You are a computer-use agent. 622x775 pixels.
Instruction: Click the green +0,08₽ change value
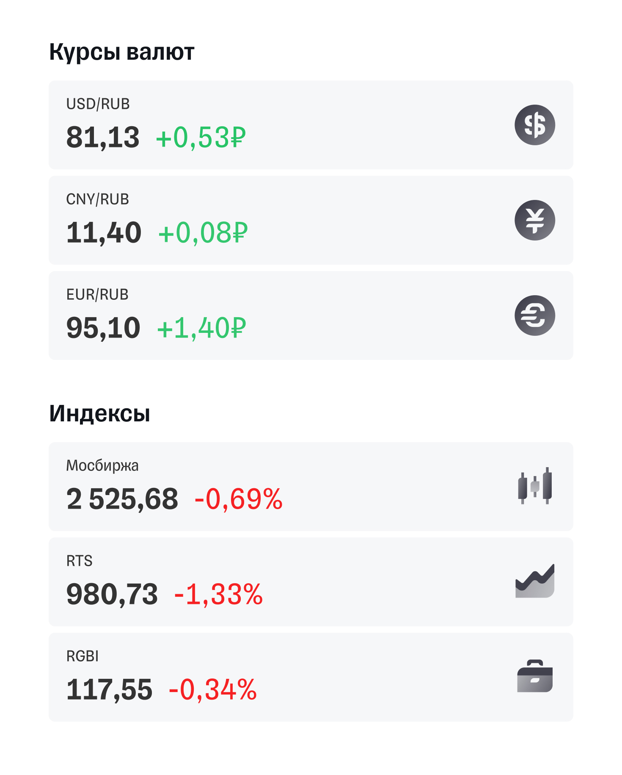(x=203, y=233)
